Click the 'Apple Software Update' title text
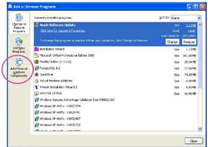208x147 pixels. click(x=57, y=25)
